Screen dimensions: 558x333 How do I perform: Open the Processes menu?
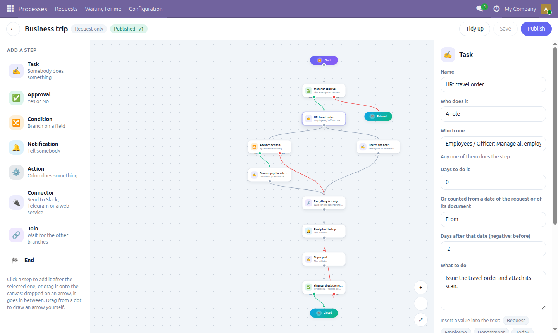[33, 9]
